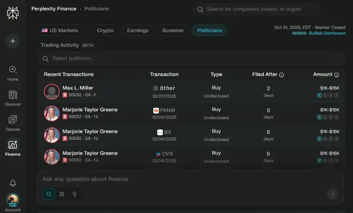Open Discover in the sidebar
353x213 pixels.
point(13,98)
